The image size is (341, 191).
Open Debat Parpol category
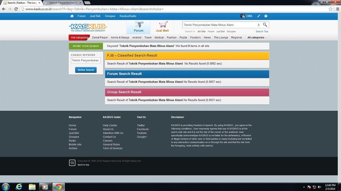click(100, 37)
